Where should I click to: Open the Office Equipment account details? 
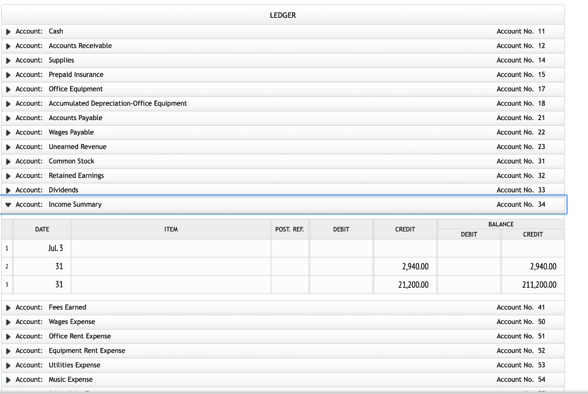point(7,89)
